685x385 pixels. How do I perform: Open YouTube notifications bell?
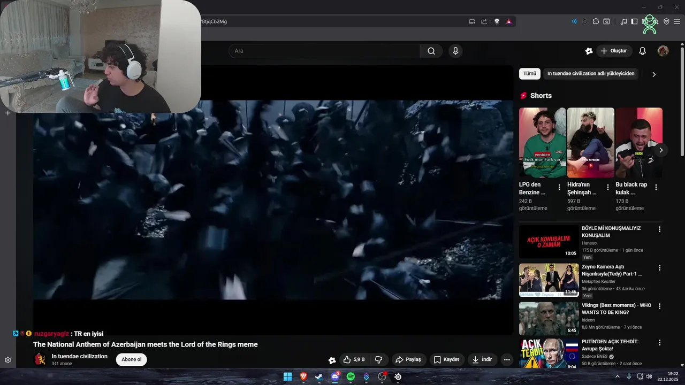[x=643, y=51]
